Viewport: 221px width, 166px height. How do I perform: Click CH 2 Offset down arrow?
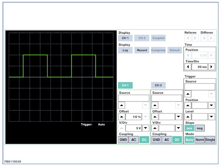point(178,117)
